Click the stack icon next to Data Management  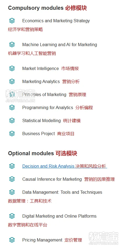12,192
